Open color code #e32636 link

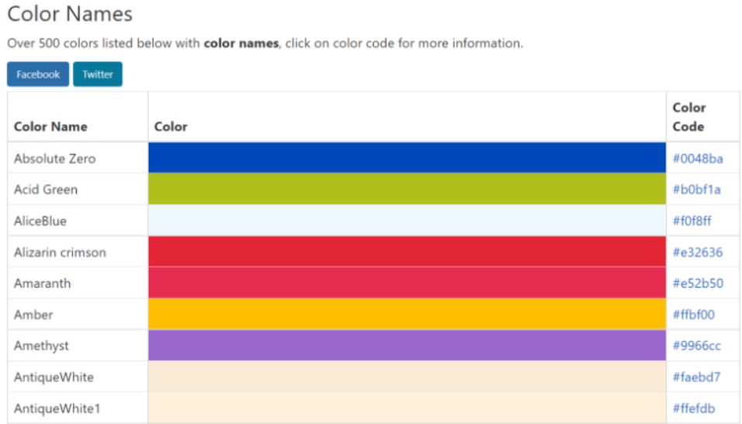(698, 252)
